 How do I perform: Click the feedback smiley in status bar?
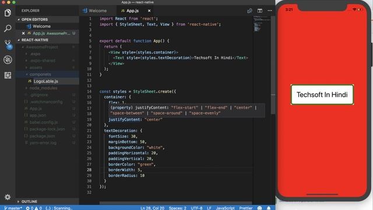pyautogui.click(x=259, y=208)
